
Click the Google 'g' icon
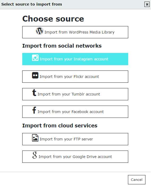tap(35, 155)
